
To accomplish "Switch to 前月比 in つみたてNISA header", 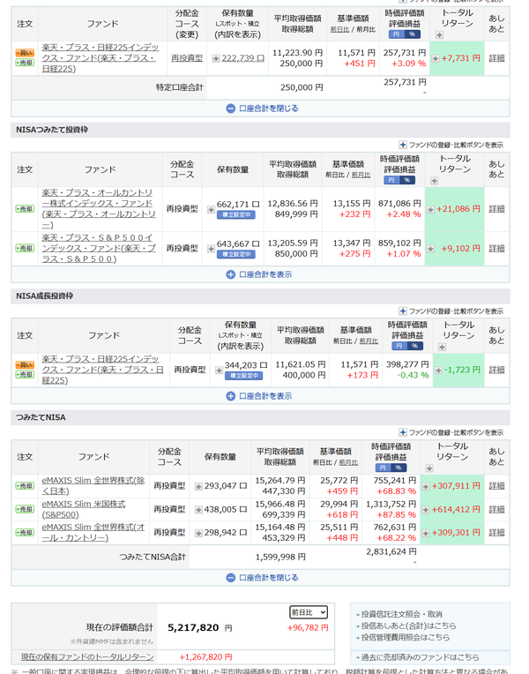I will pos(348,462).
